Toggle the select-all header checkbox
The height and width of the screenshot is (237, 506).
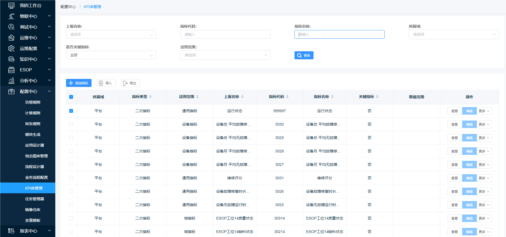coord(71,97)
